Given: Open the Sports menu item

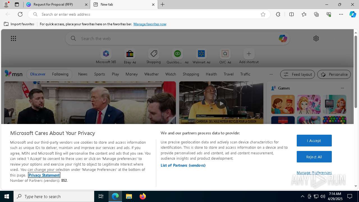Looking at the screenshot, I should 100,74.
